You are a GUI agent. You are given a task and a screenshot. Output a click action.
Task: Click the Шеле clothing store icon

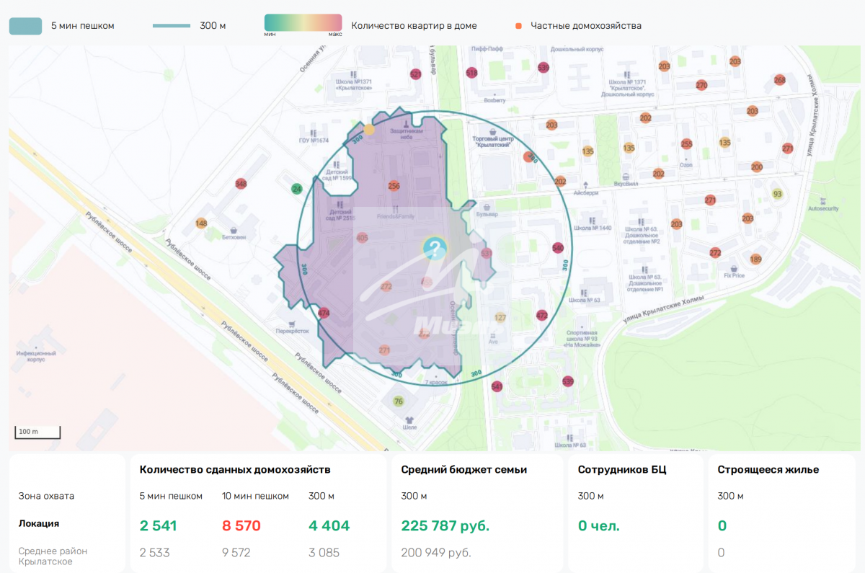[411, 418]
